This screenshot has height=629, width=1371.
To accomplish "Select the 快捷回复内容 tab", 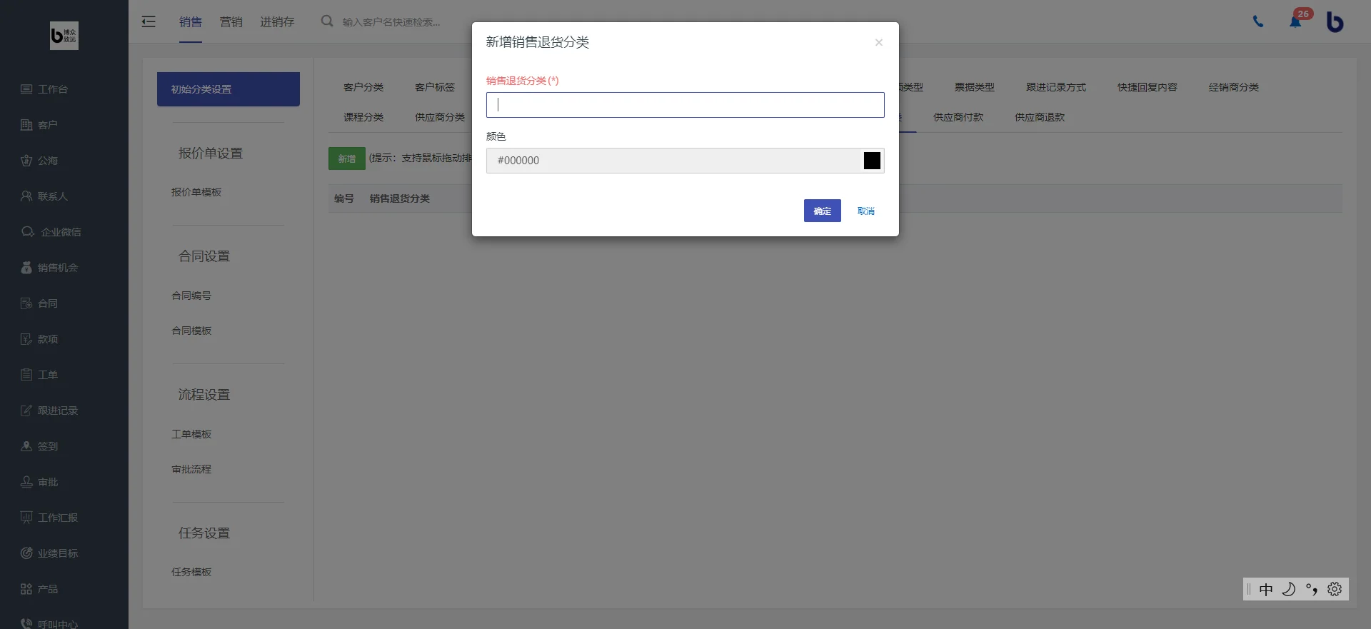I will (1147, 87).
